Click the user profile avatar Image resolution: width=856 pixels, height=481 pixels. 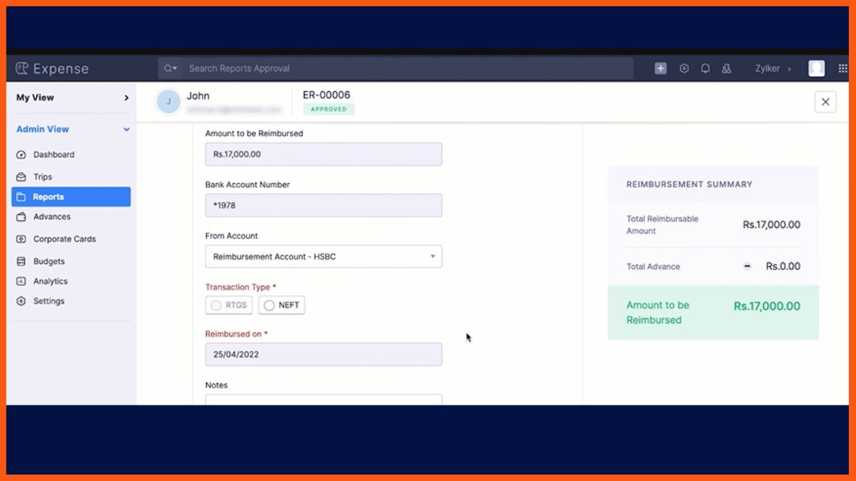click(x=817, y=68)
